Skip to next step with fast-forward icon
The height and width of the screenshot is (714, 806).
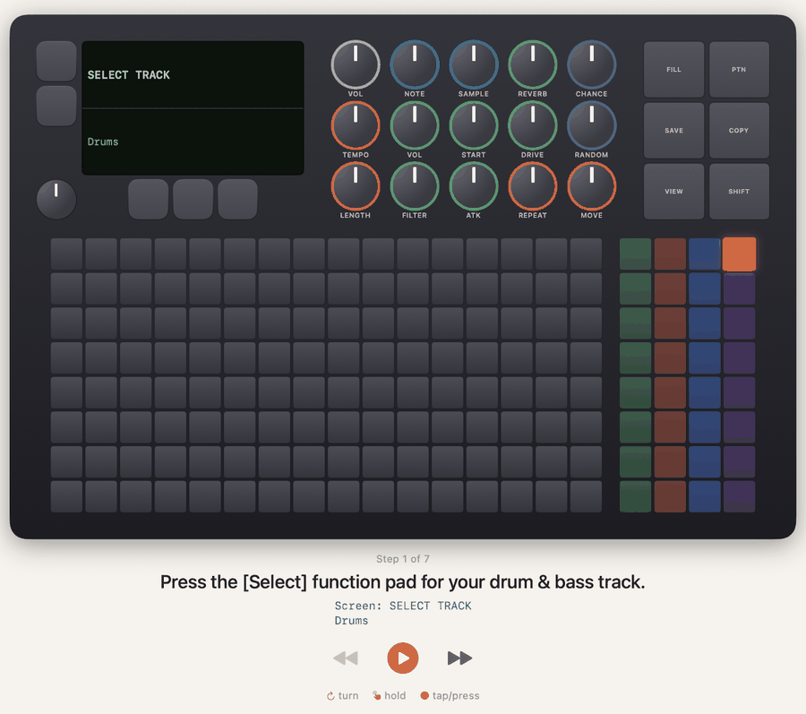(x=459, y=658)
